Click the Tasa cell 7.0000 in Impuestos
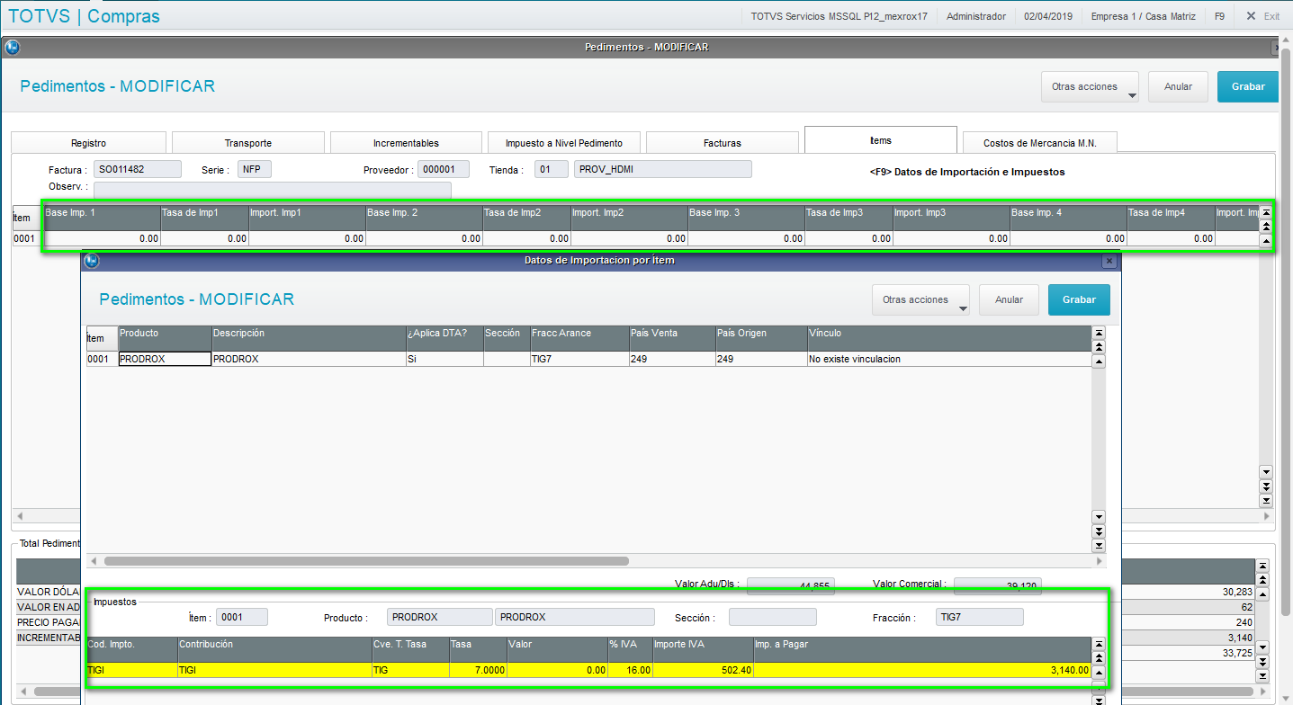Image resolution: width=1293 pixels, height=705 pixels. [x=478, y=670]
